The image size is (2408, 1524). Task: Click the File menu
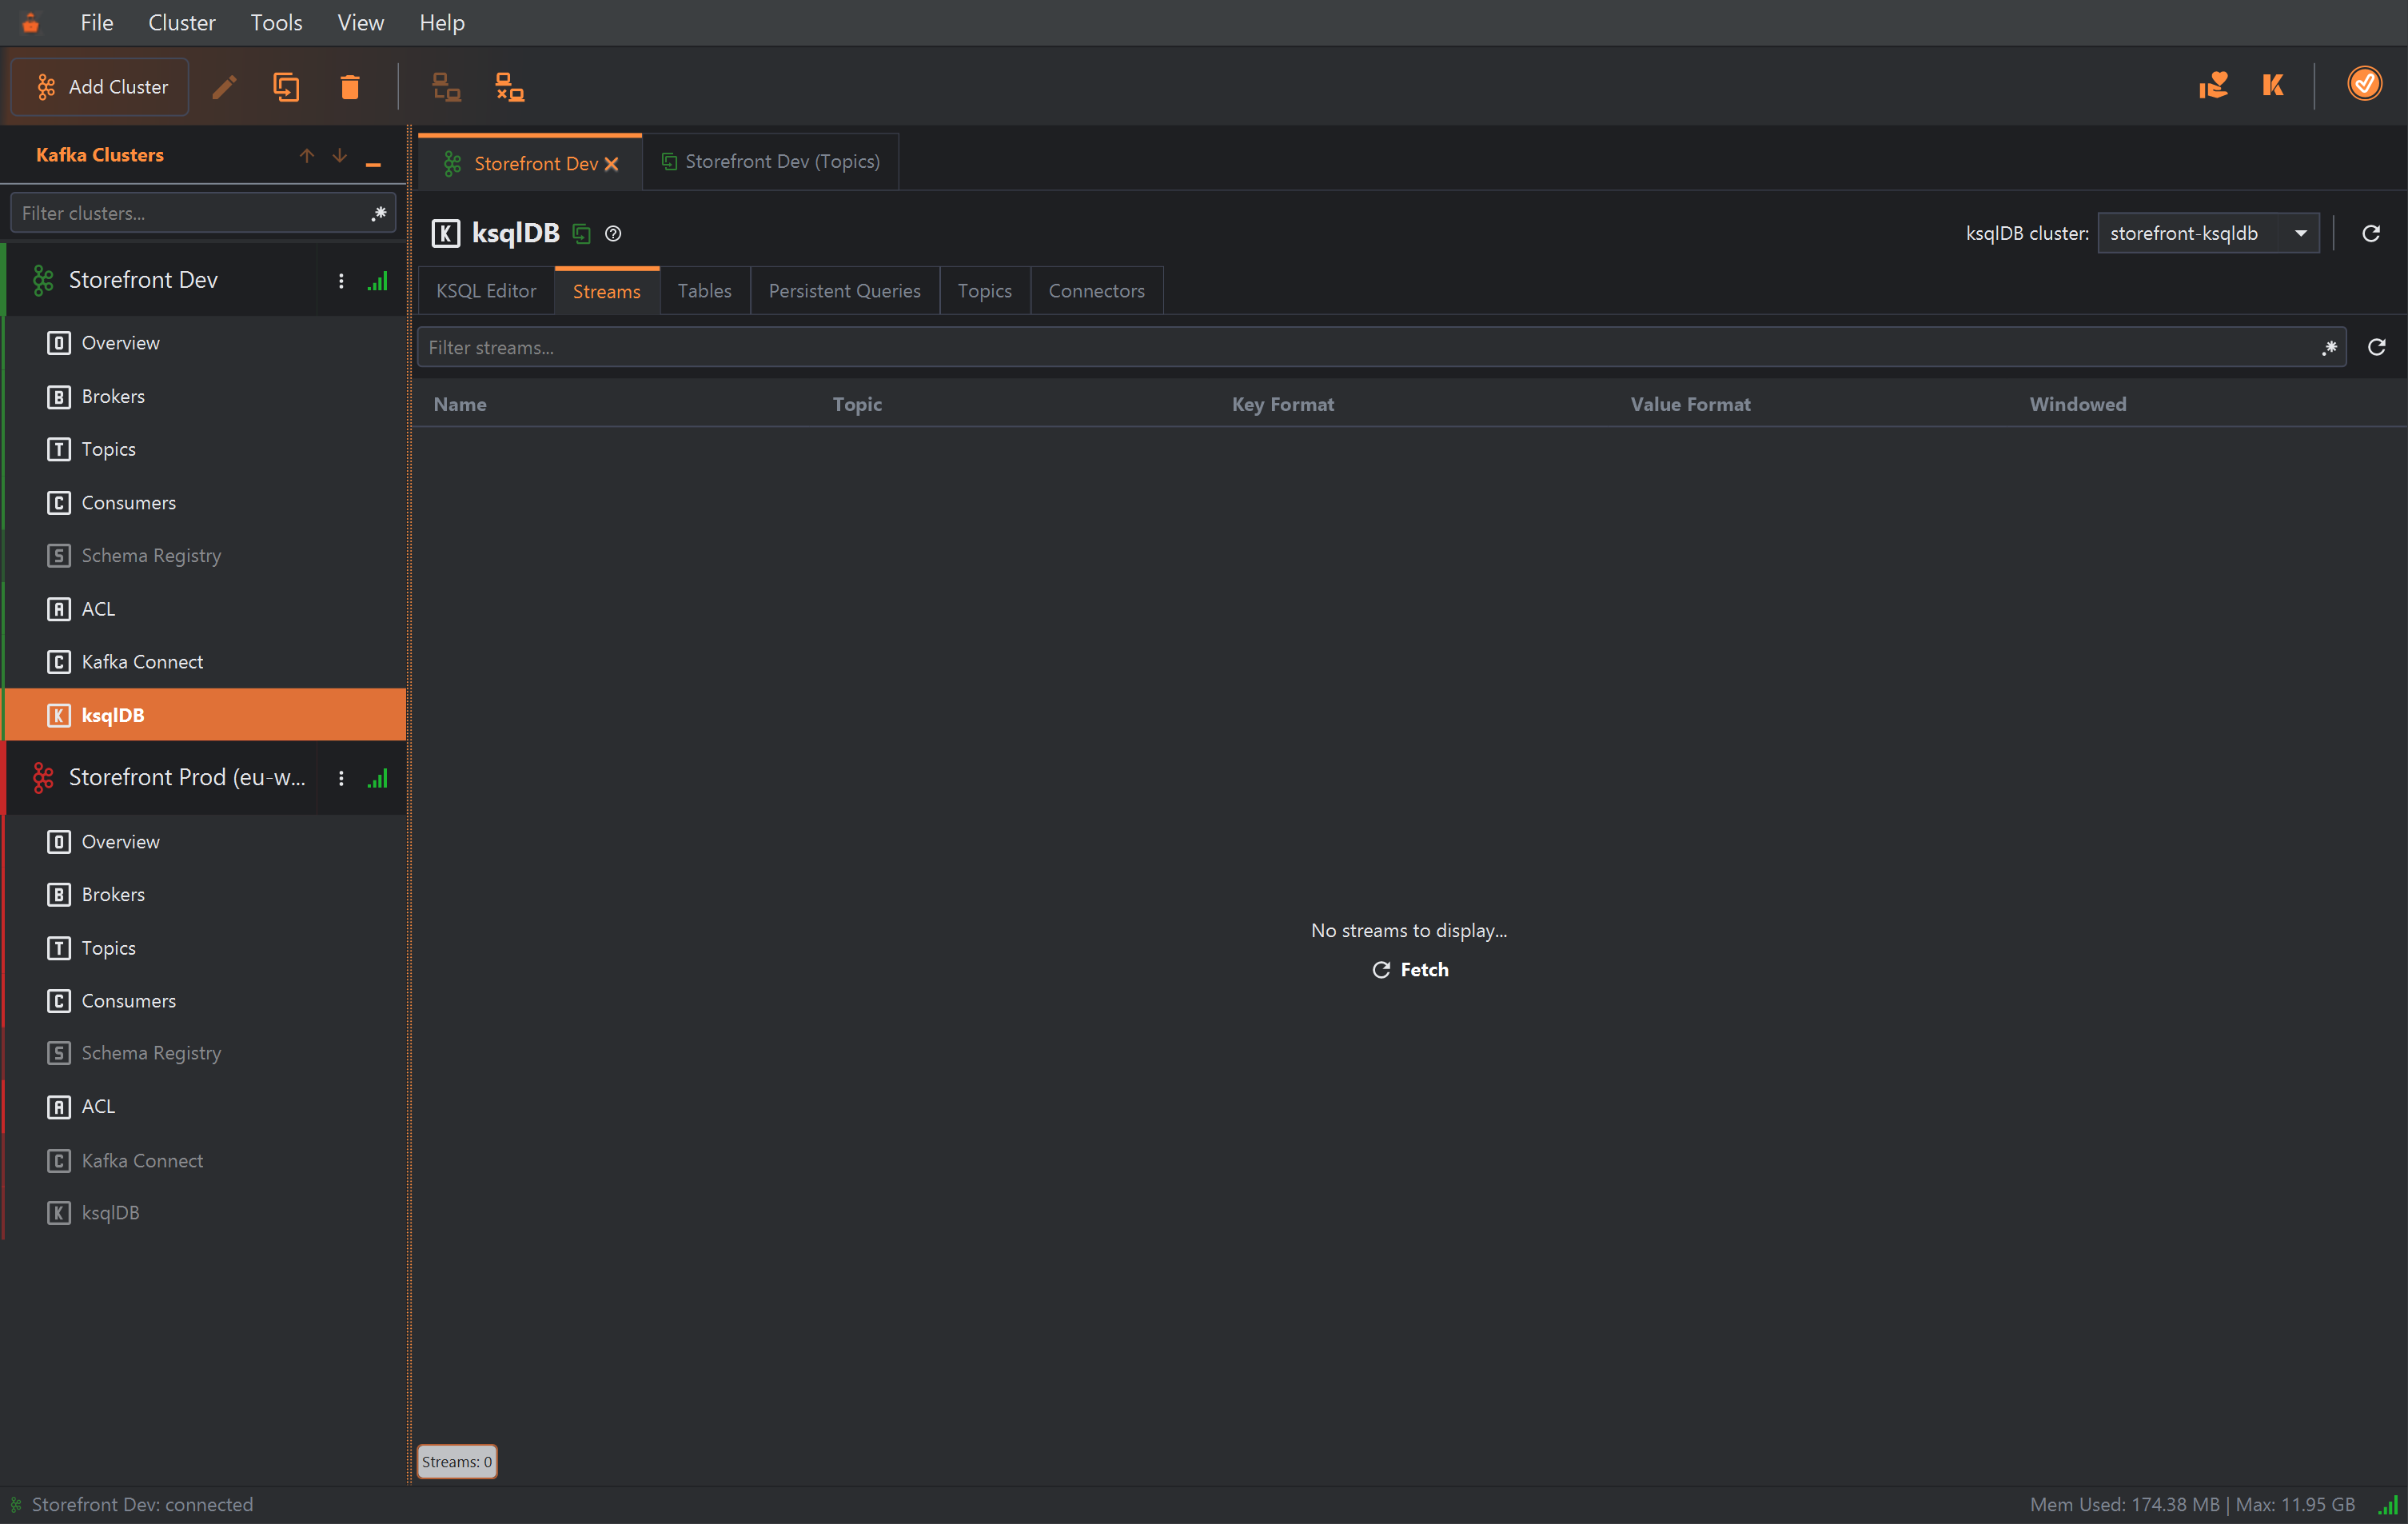[x=97, y=22]
